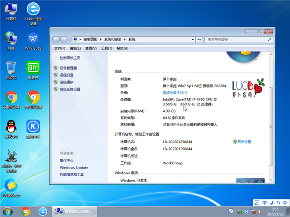This screenshot has width=290, height=217.
Task: Click the IME toolbar leftmost icon
Action: click(257, 203)
